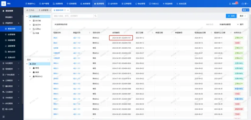Open 物业管理 in top navigation
Screen dimensions: 251x120
click(140, 4)
